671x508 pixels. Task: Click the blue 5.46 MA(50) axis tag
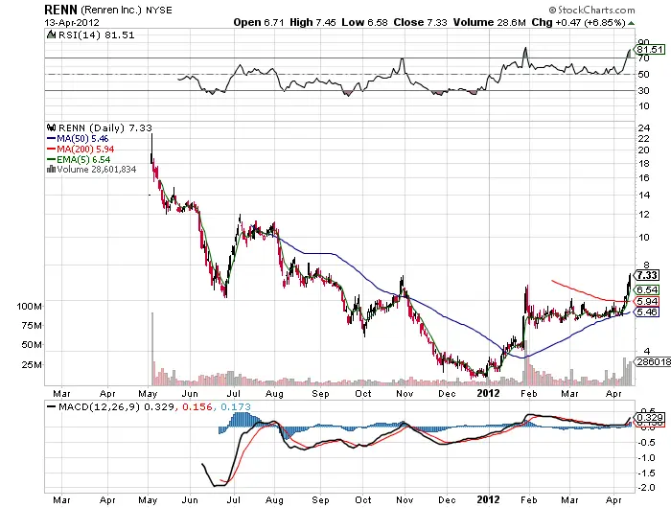(646, 312)
